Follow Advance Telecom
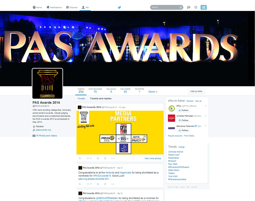The image size is (255, 201). pyautogui.click(x=183, y=130)
